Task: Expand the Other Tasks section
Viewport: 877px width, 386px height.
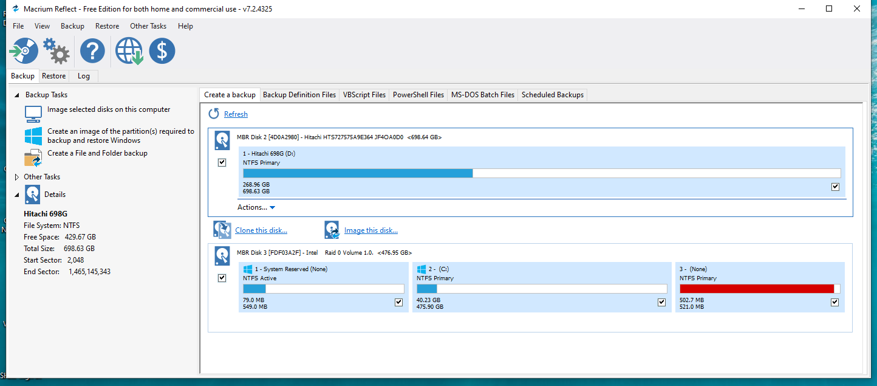Action: [16, 177]
